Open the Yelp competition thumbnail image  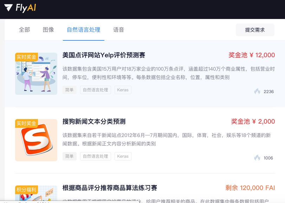tap(36, 74)
